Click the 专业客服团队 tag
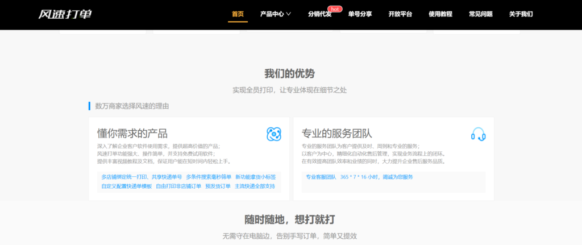Viewport: 582px width, 245px height. coord(321,177)
